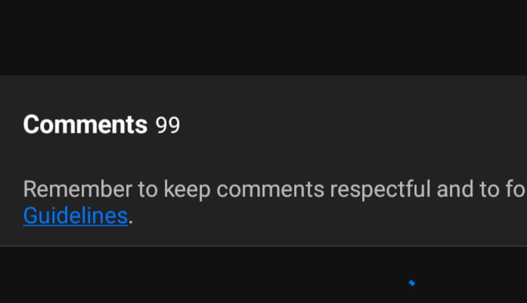Click the dark area above Comments panel

tap(263, 37)
